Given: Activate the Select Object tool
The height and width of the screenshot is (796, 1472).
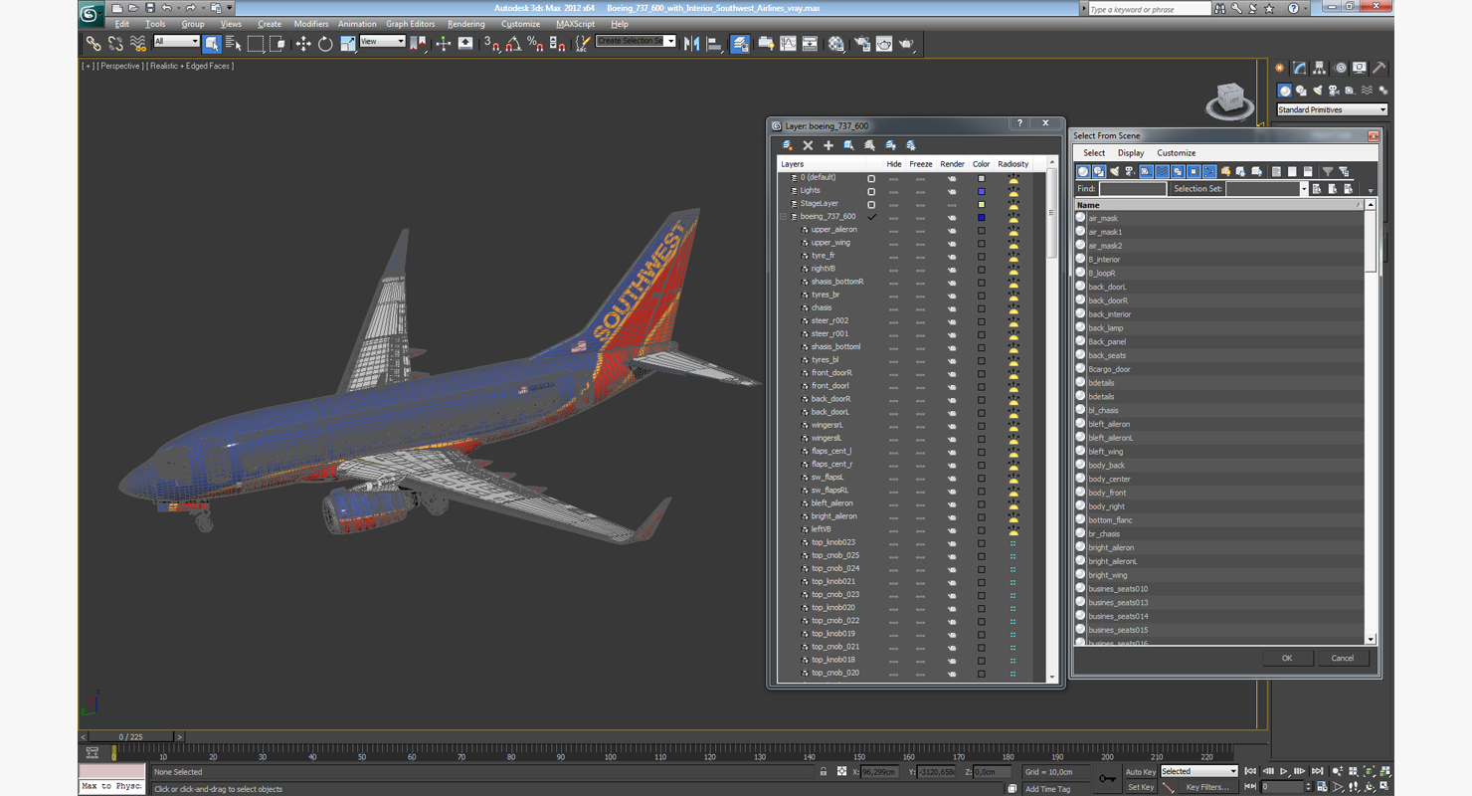Looking at the screenshot, I should pyautogui.click(x=212, y=44).
